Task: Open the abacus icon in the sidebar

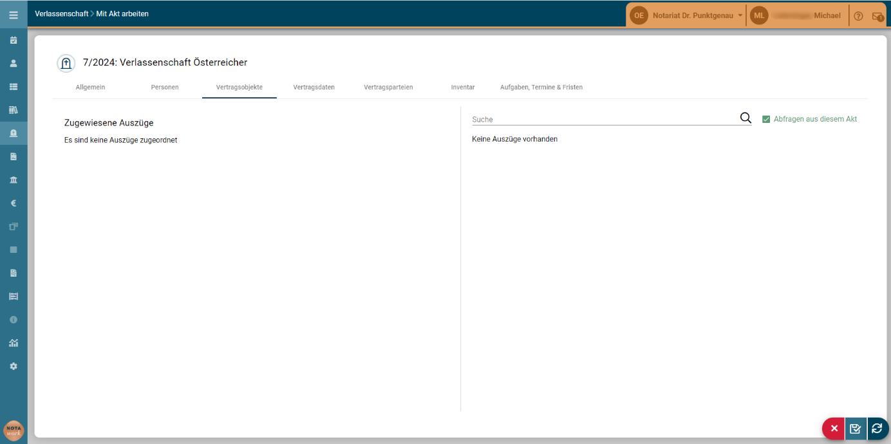Action: tap(14, 296)
